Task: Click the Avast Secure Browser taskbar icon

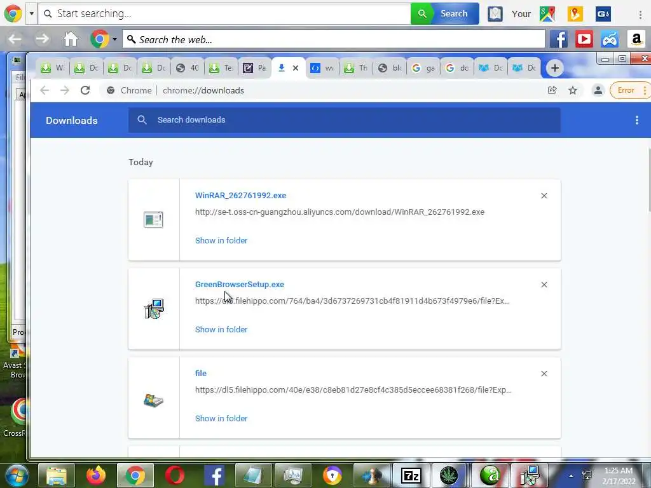Action: coord(332,475)
